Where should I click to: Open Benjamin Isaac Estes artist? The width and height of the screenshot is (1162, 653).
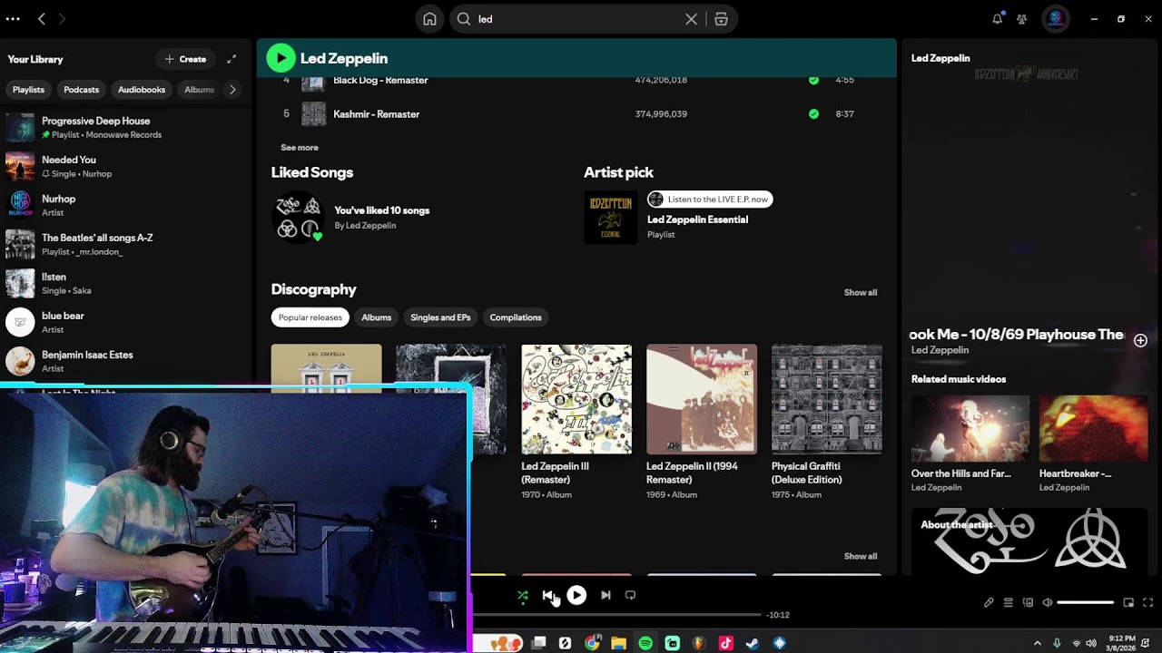126,362
